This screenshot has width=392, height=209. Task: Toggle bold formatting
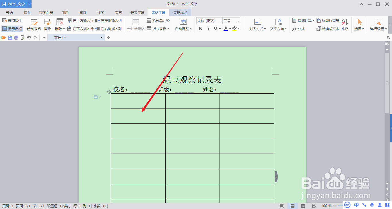click(200, 29)
